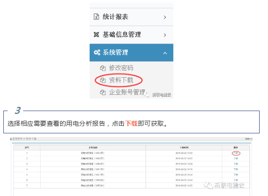Click the icon beside 修改密码
Viewport: 268px width, 196px height.
click(x=102, y=68)
